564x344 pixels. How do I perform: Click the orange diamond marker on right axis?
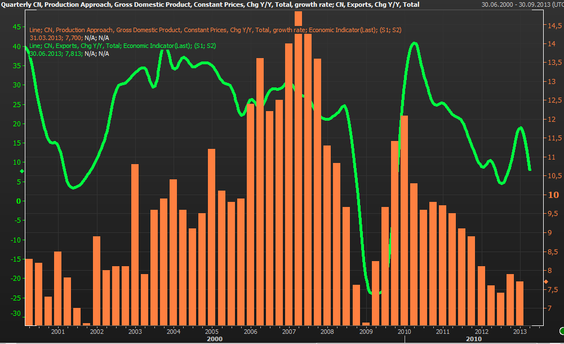(x=545, y=281)
